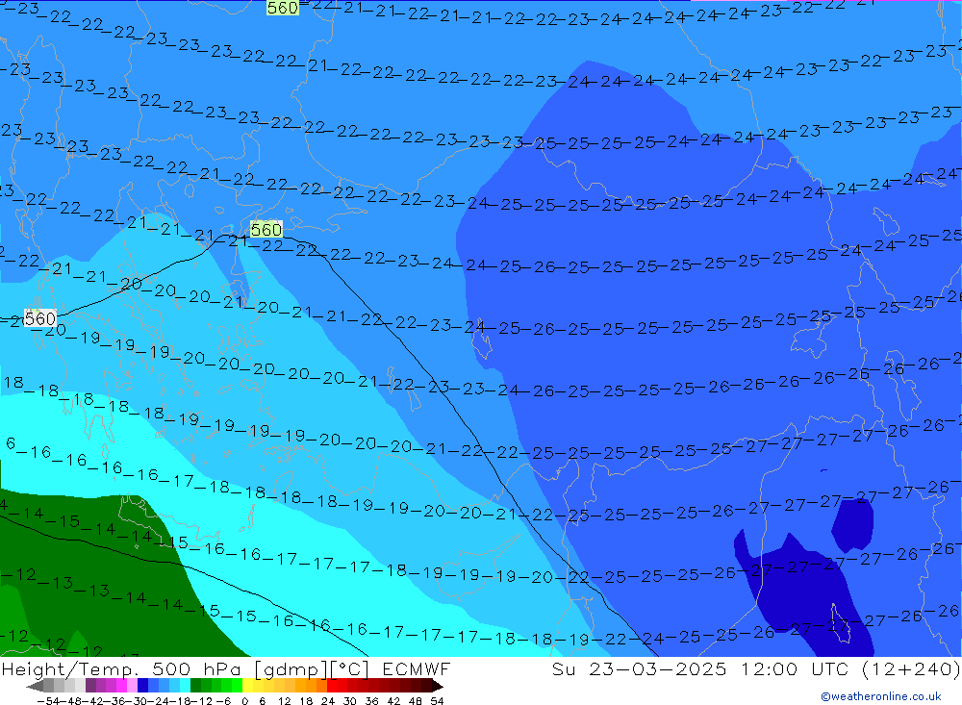The image size is (962, 705).
Task: Click the -54 value on legend scale
Action: pyautogui.click(x=48, y=701)
